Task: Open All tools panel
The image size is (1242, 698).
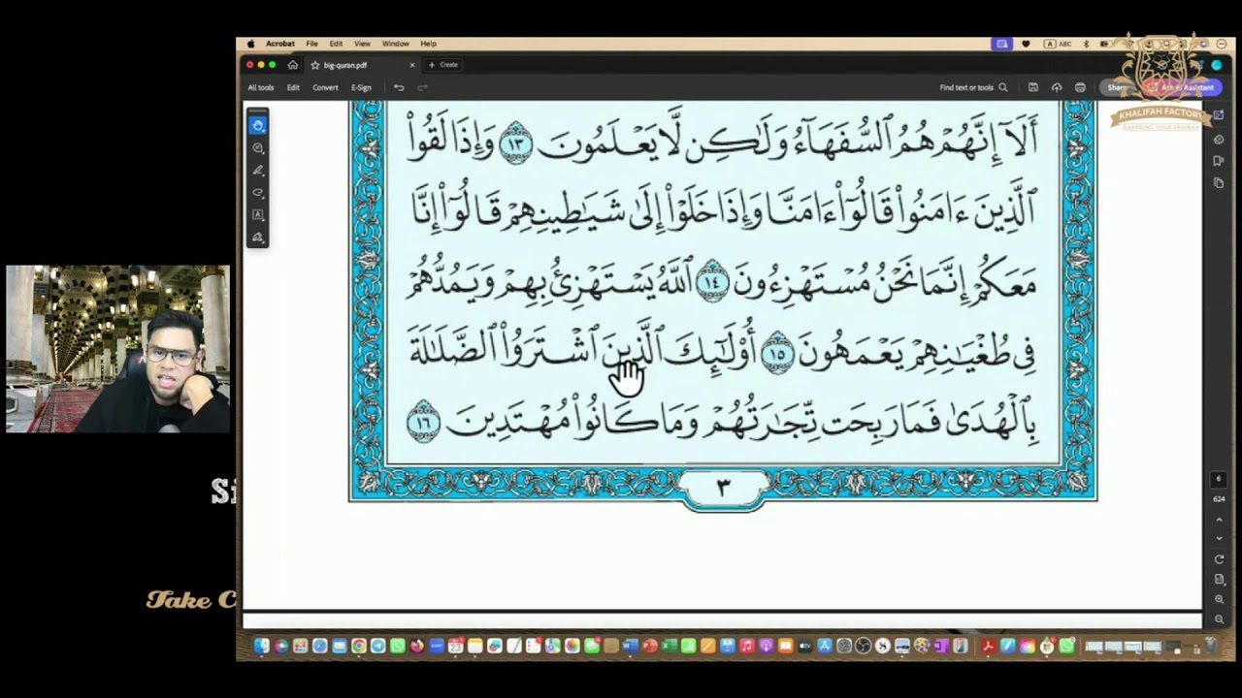Action: pyautogui.click(x=260, y=87)
